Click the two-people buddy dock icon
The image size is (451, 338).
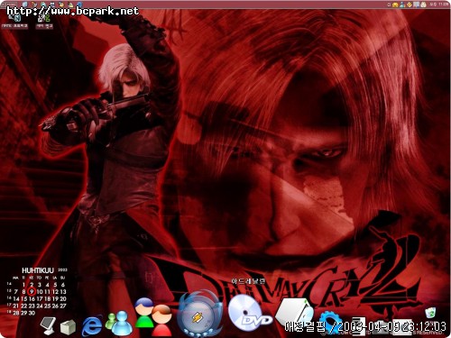click(x=153, y=317)
